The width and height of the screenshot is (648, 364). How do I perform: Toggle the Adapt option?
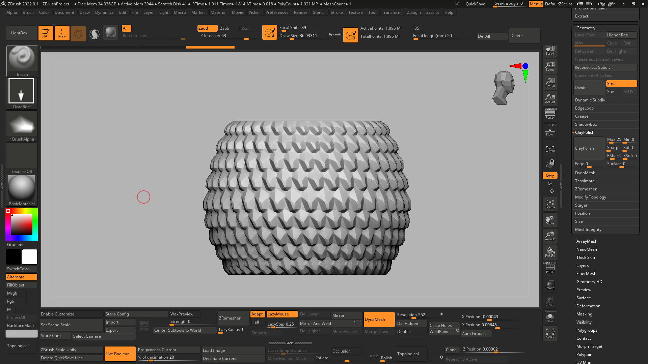(x=258, y=314)
